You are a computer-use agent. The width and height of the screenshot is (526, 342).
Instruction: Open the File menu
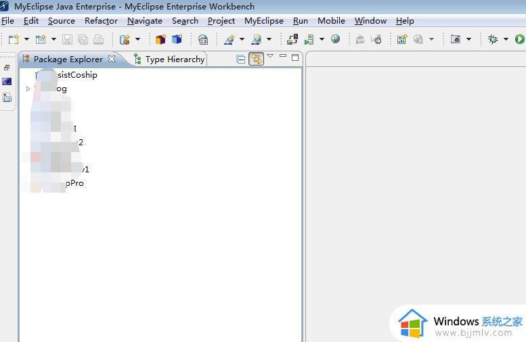[7, 21]
